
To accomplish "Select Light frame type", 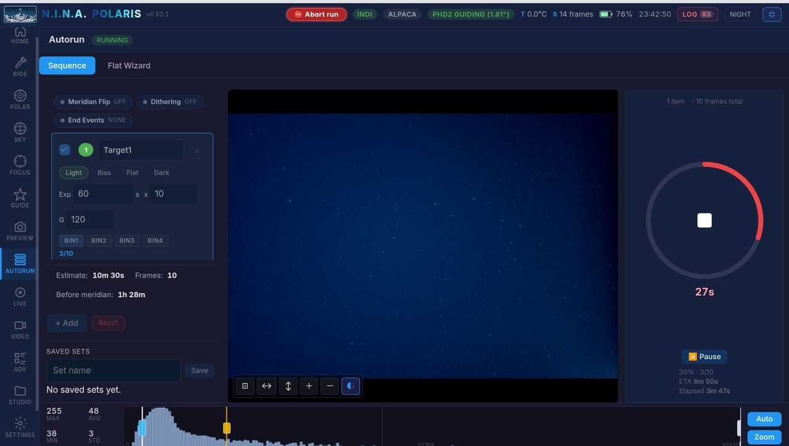I will click(x=73, y=173).
